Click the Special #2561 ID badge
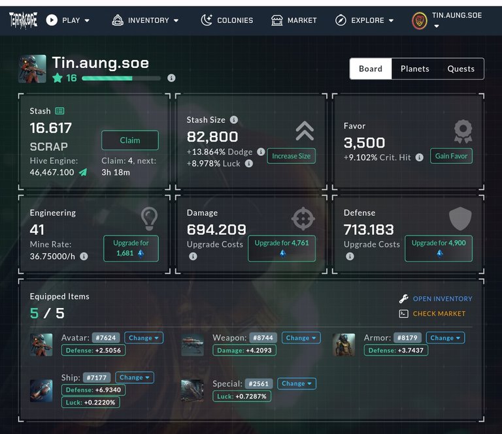The width and height of the screenshot is (502, 434). tap(259, 384)
